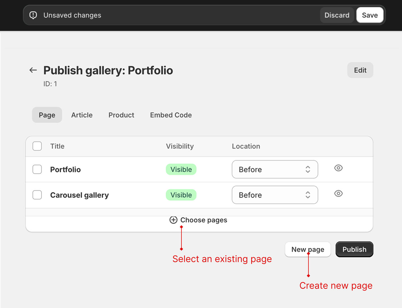Viewport: 402px width, 308px height.
Task: Switch to the Embed Code tab
Action: pyautogui.click(x=171, y=115)
